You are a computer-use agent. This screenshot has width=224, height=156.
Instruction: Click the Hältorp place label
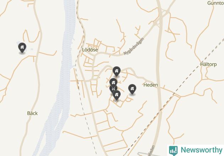click(208, 64)
